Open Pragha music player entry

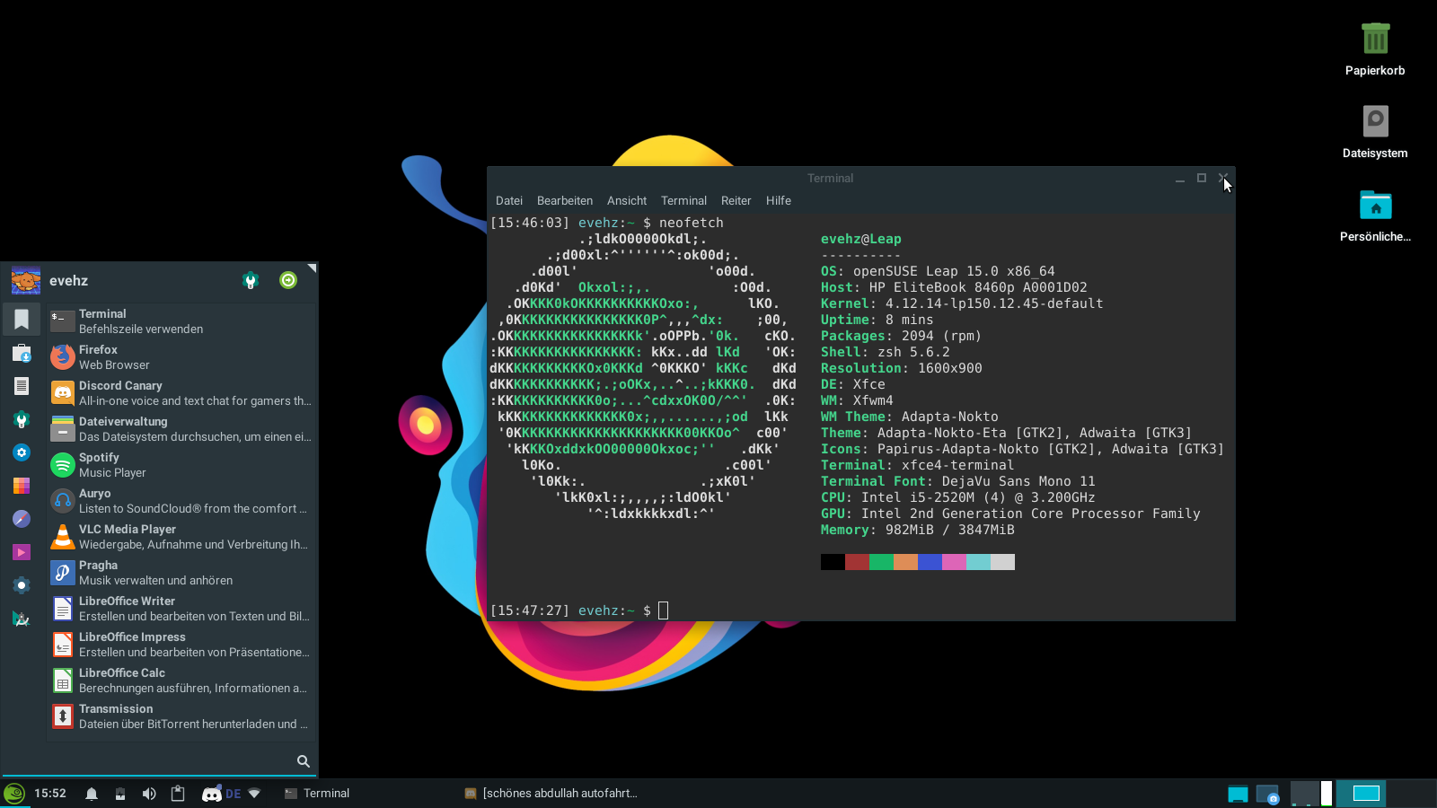181,573
